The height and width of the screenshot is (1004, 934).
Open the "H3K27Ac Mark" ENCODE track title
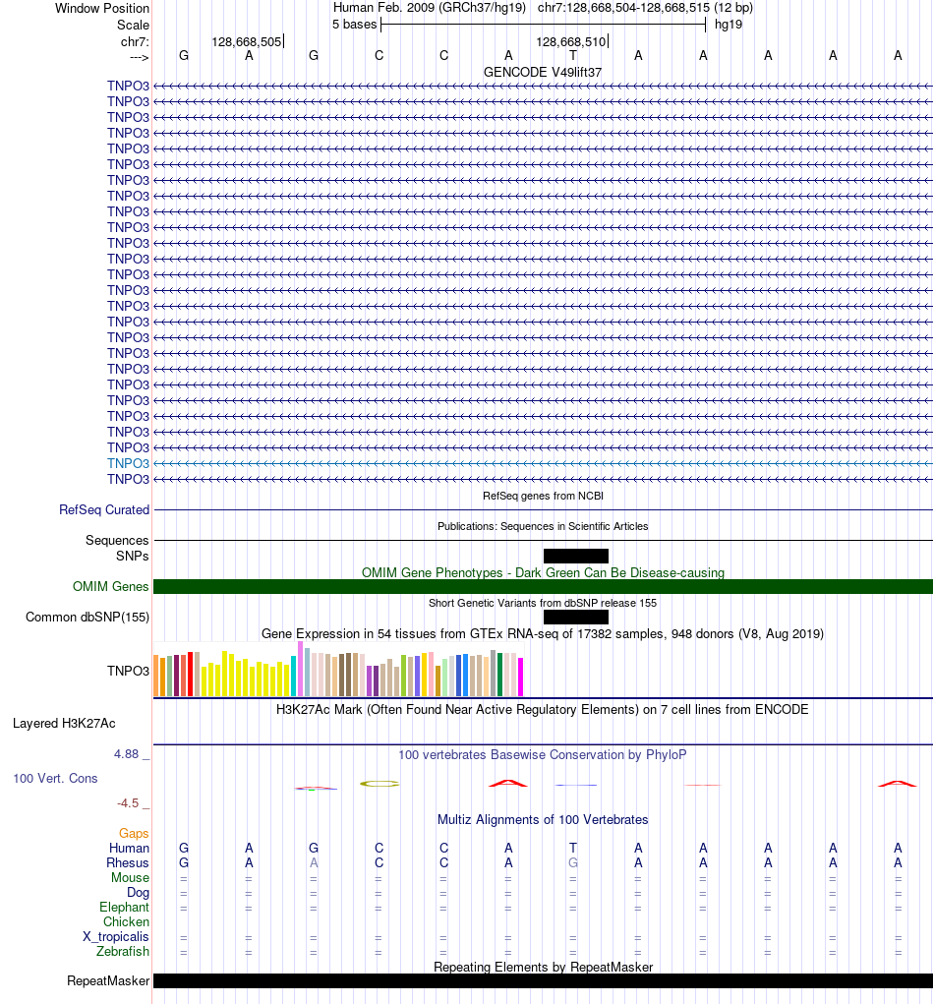[543, 709]
